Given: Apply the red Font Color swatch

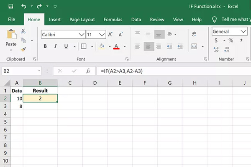Looking at the screenshot, I should click(116, 46).
